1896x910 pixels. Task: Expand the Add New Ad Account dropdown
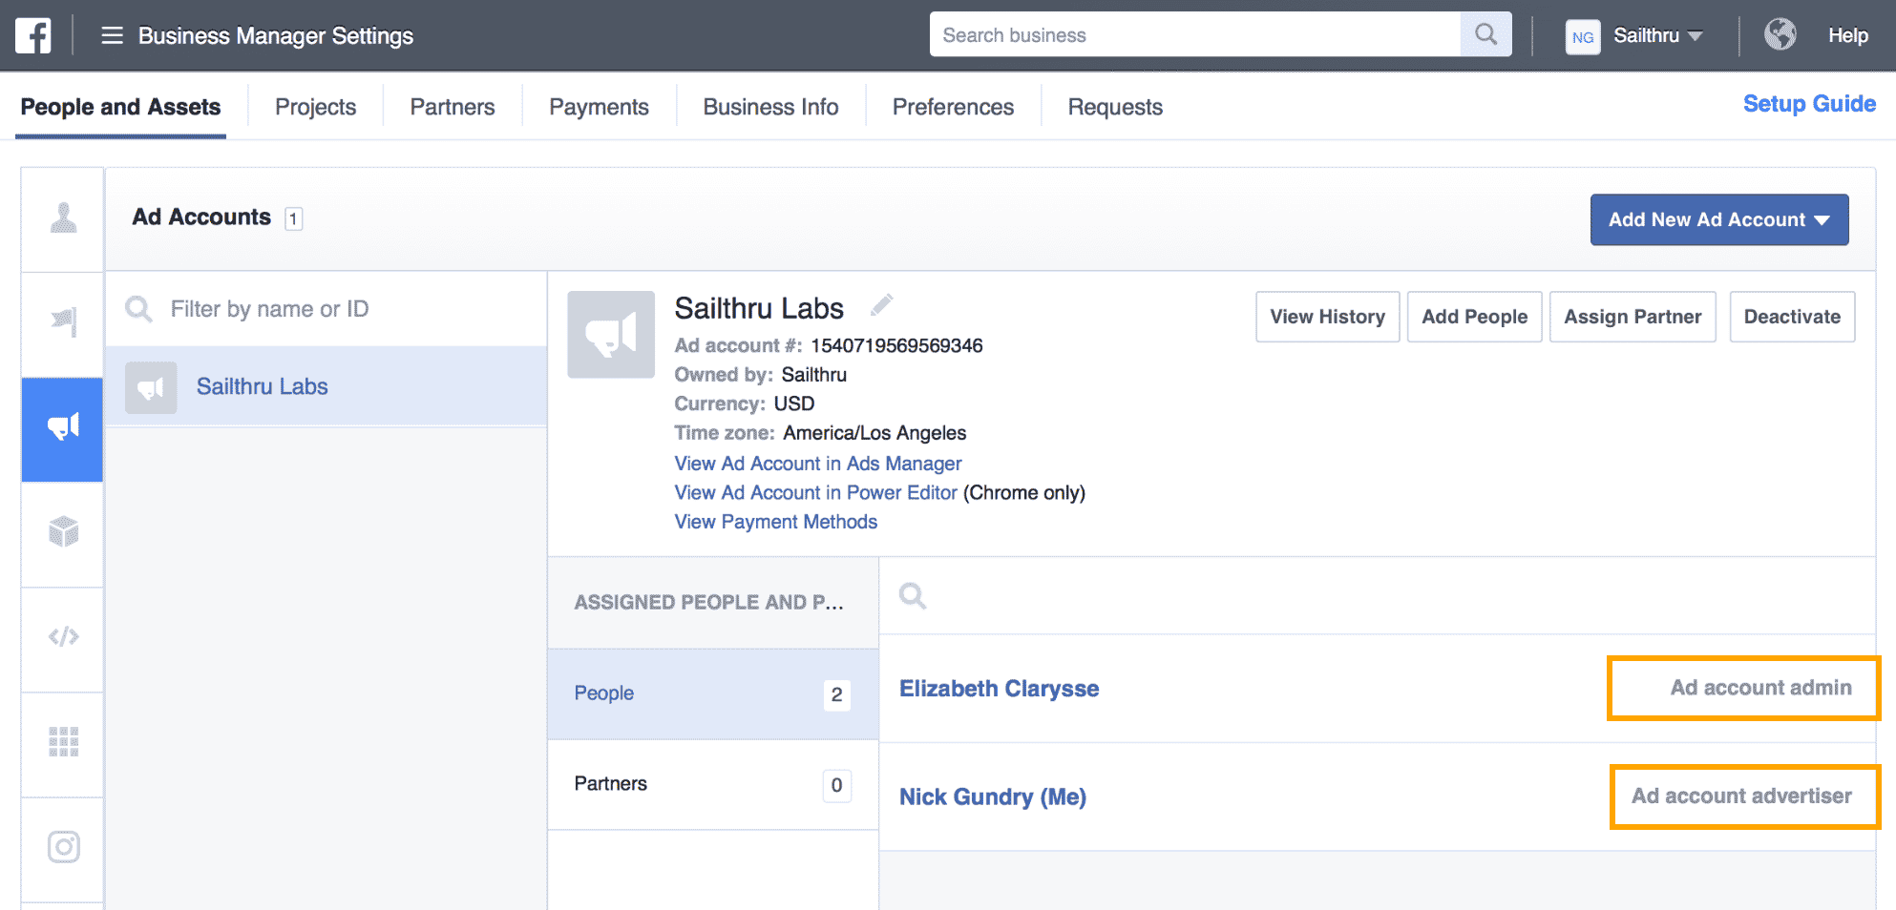1718,219
